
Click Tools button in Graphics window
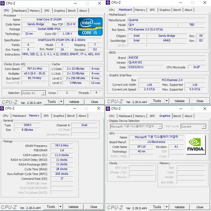[157, 207]
